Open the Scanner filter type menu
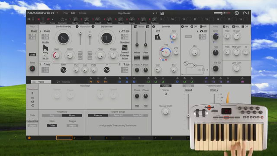Viewport: 277px width, 156px height. pos(166,26)
